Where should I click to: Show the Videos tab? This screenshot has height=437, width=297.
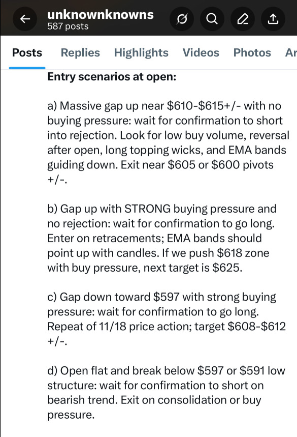point(201,52)
